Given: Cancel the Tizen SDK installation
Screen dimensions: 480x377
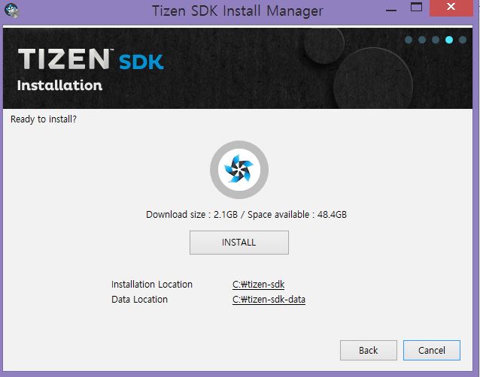Looking at the screenshot, I should click(432, 350).
